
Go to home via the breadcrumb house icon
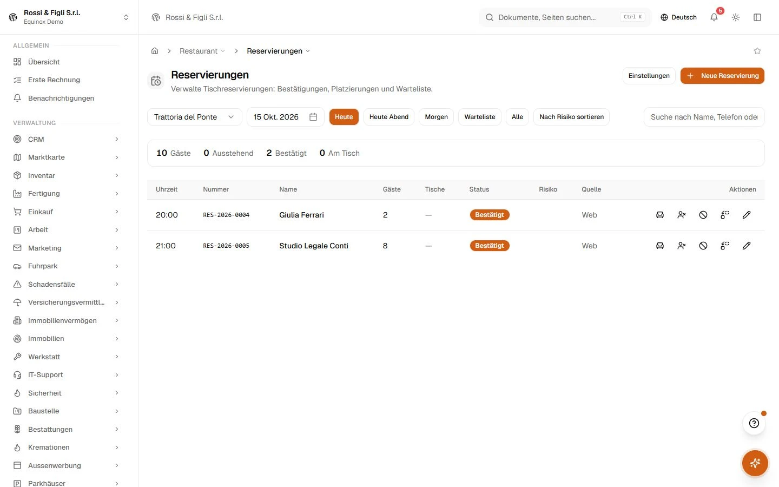[x=155, y=51]
